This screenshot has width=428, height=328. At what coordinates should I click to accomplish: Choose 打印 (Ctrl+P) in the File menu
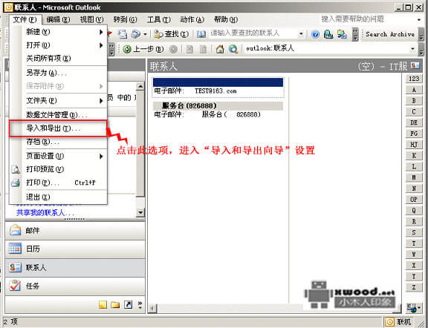coord(58,183)
